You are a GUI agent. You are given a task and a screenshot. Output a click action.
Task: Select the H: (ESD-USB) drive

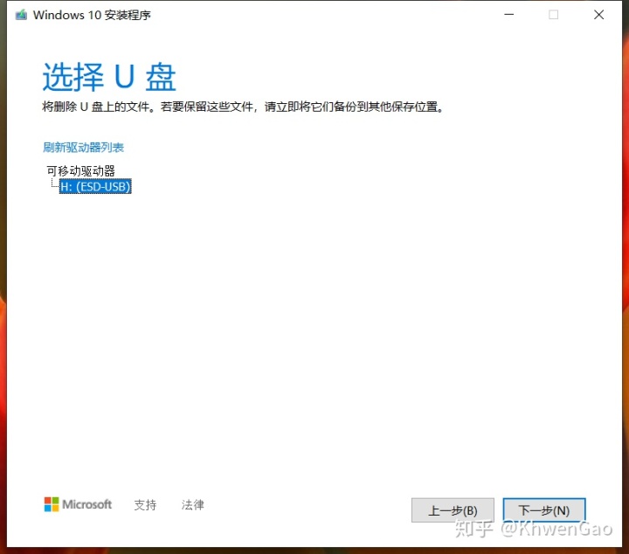point(95,186)
